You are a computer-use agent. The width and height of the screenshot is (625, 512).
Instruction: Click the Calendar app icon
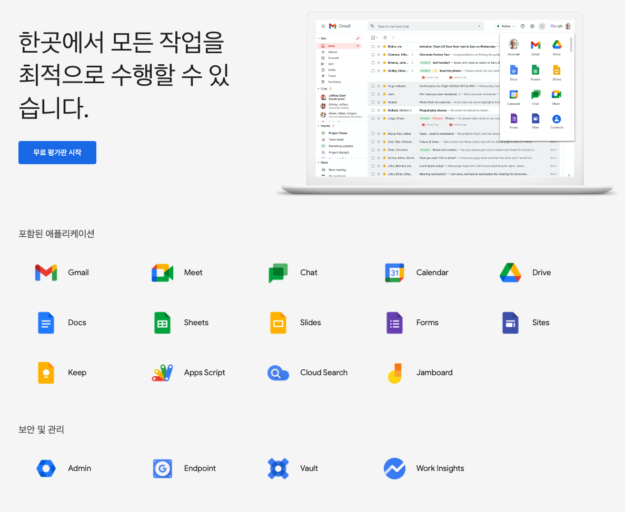394,273
